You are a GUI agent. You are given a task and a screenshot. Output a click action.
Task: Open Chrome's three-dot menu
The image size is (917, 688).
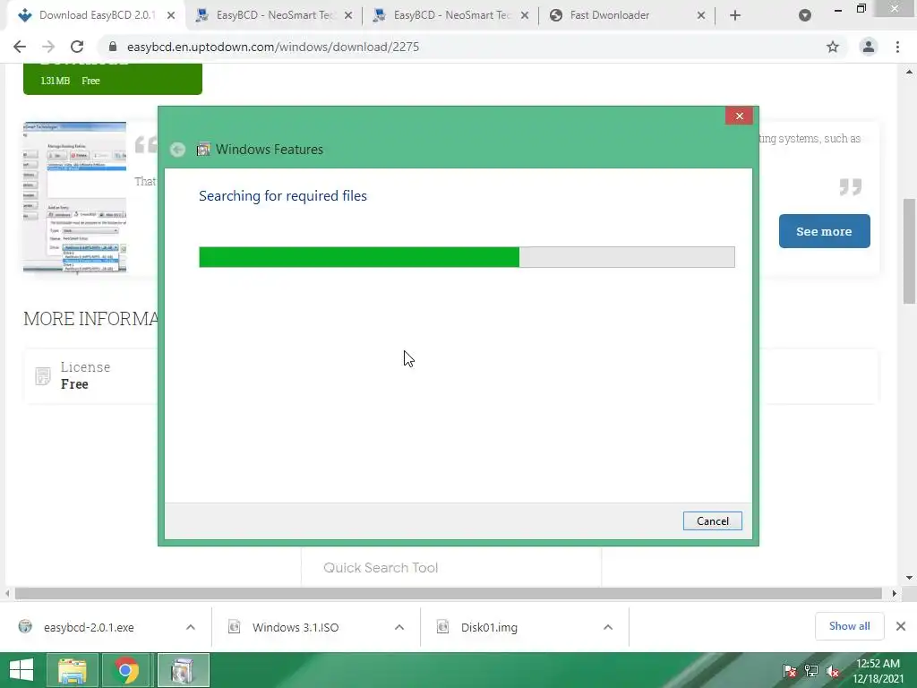pyautogui.click(x=897, y=47)
